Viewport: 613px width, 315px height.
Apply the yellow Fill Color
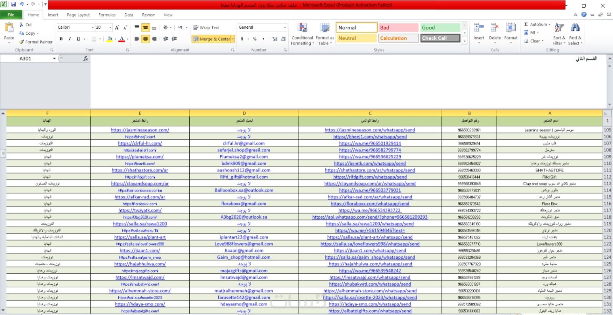point(110,39)
